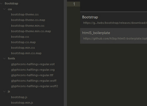Open bootstrap.js file
The image size is (147, 106).
19,97
